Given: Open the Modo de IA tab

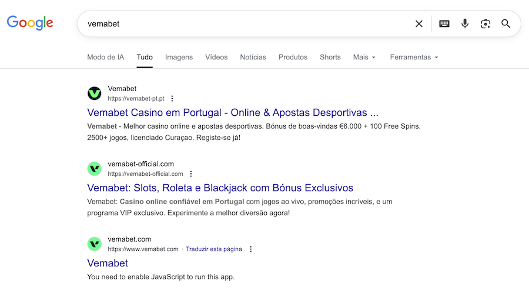Looking at the screenshot, I should tap(106, 57).
